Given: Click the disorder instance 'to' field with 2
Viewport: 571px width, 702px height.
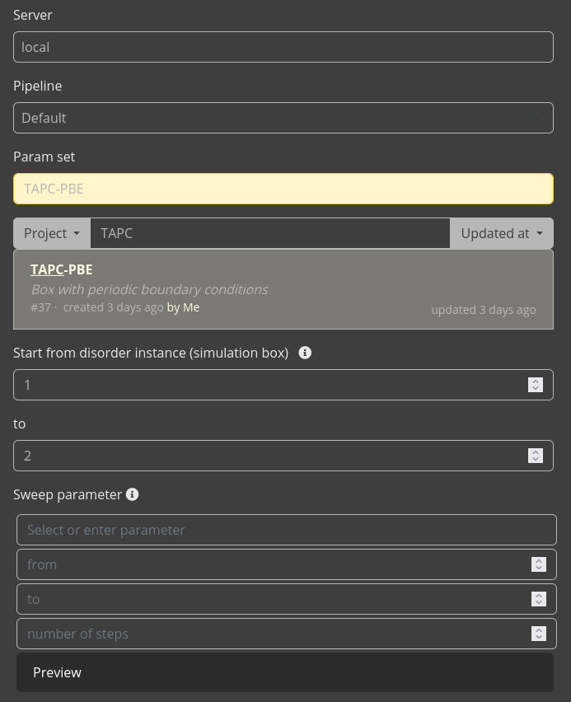Looking at the screenshot, I should [268, 456].
